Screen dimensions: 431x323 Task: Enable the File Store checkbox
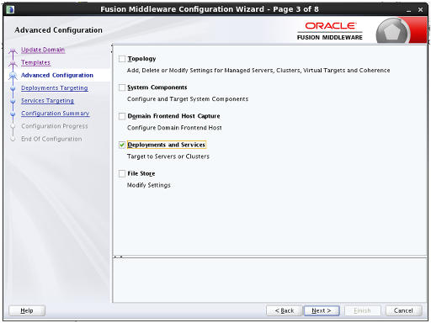coord(122,173)
